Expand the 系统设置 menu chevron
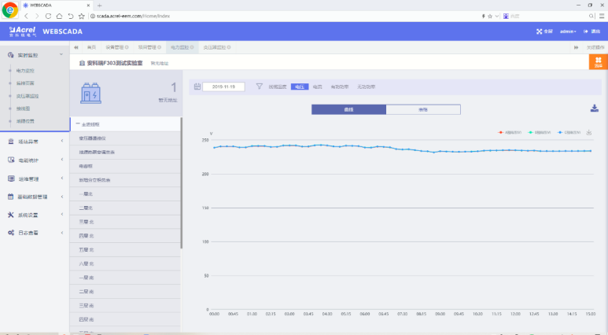This screenshot has width=608, height=335. click(62, 214)
